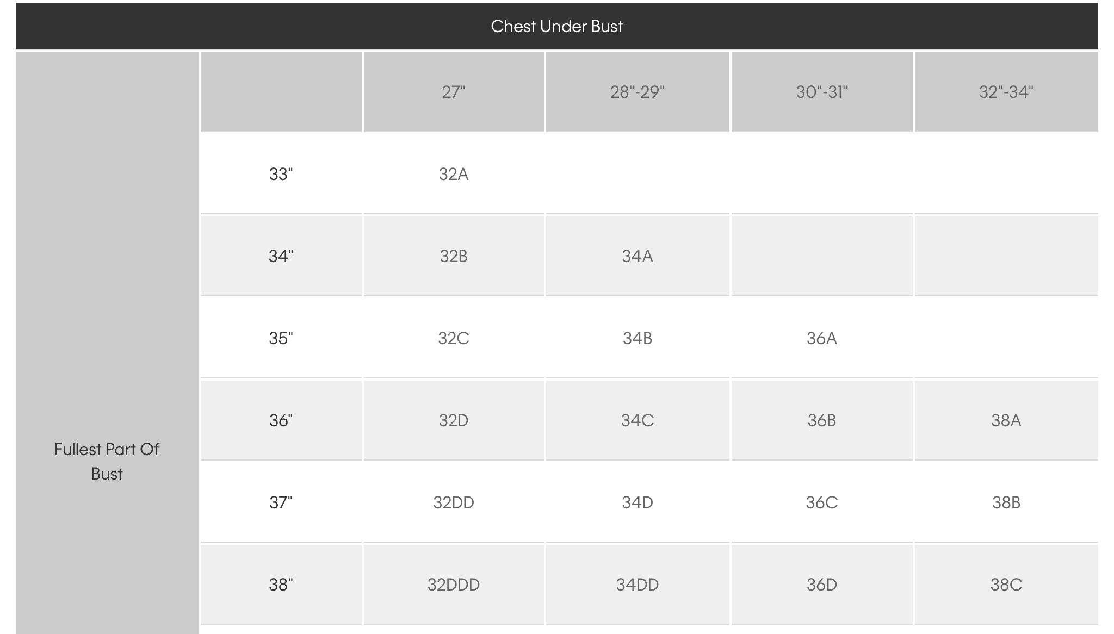Select the 32C size cell

[x=453, y=338]
